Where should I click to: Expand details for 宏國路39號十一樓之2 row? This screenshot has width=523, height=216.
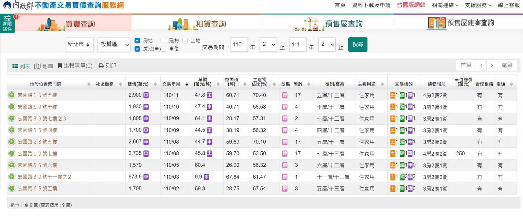click(x=12, y=177)
